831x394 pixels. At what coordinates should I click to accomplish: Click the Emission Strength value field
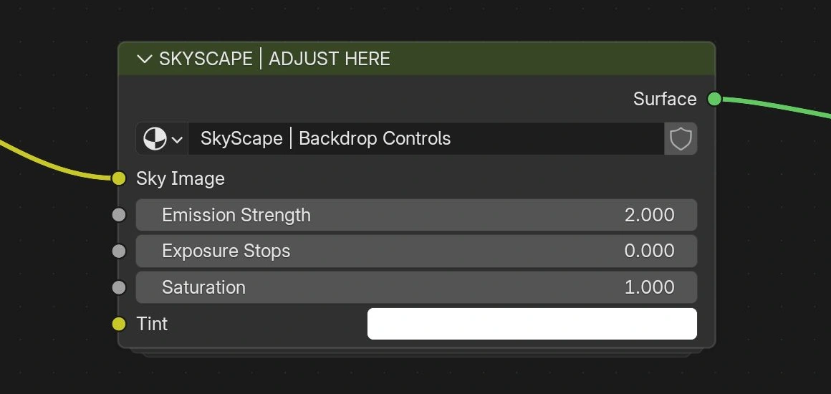click(x=416, y=216)
